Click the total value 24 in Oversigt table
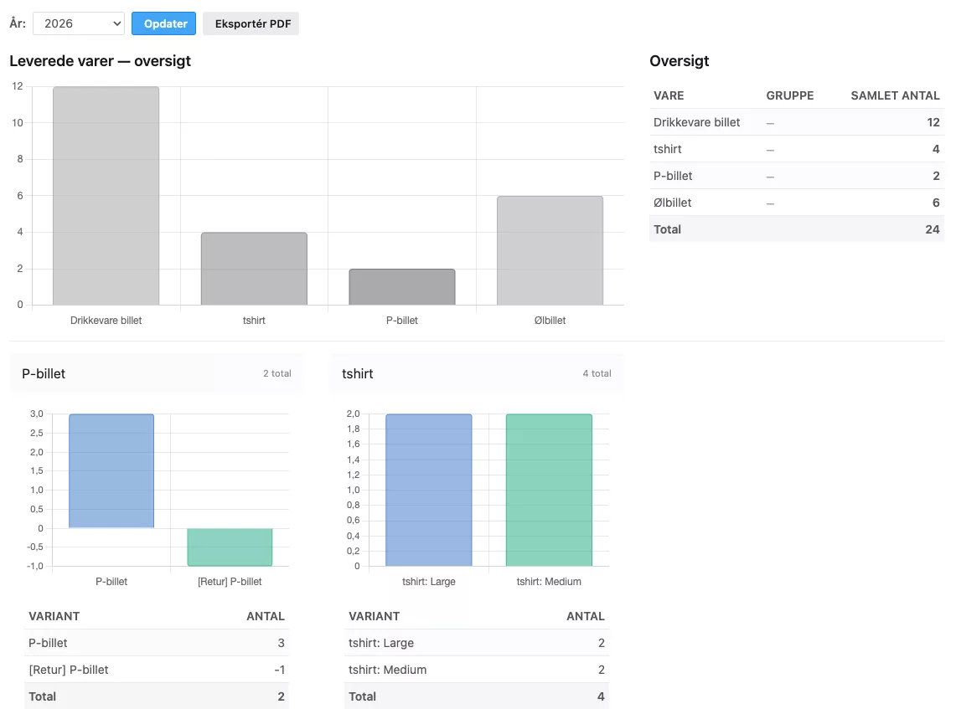 933,229
